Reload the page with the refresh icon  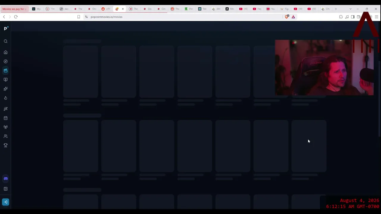(x=16, y=17)
